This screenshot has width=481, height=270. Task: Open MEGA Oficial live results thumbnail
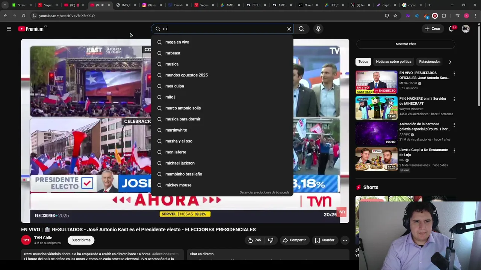coord(376,82)
